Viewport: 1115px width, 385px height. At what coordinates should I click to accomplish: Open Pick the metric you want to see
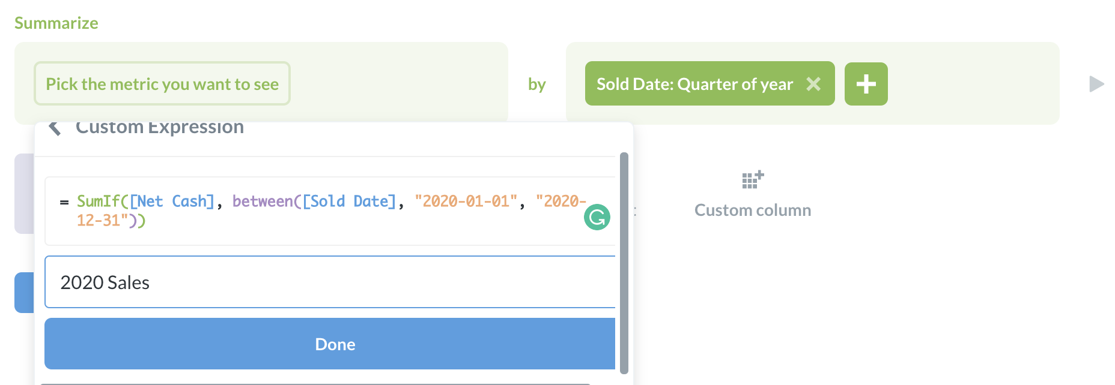[x=162, y=84]
